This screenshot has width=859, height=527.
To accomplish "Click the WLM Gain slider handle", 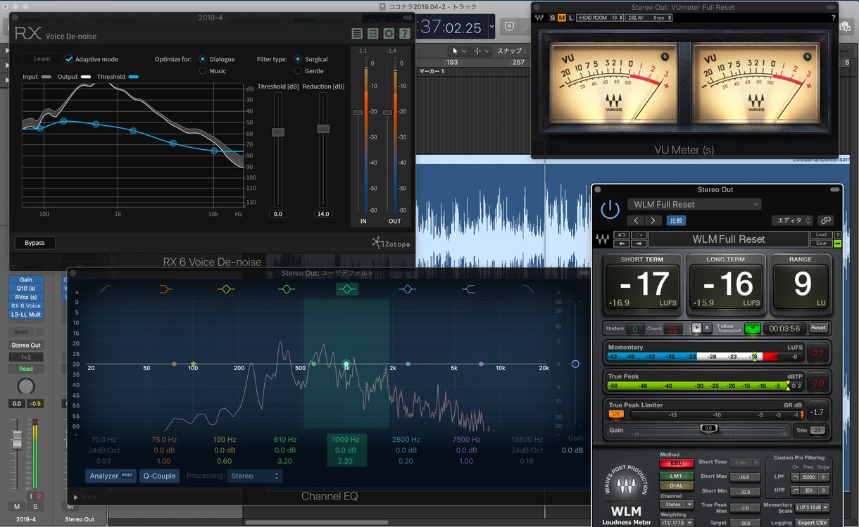I will (x=708, y=428).
